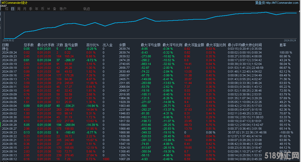Open the 币 currency statistics tab
Viewport: 301px width, 162px height.
pos(43,9)
